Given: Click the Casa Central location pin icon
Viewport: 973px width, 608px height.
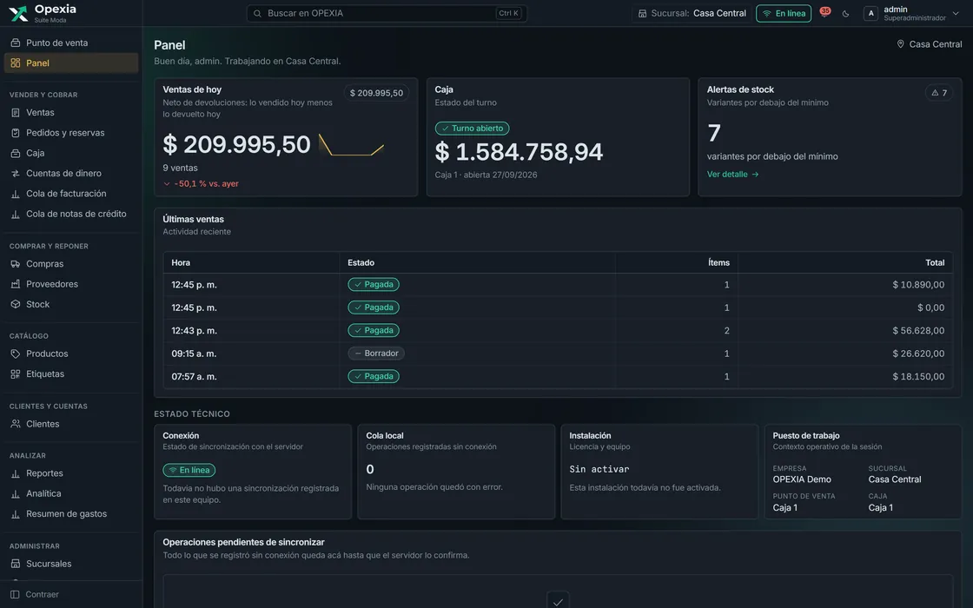Looking at the screenshot, I should [900, 44].
